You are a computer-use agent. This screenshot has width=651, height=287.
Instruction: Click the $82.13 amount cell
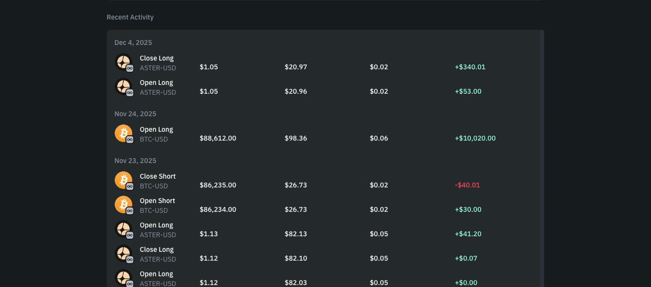tap(296, 234)
